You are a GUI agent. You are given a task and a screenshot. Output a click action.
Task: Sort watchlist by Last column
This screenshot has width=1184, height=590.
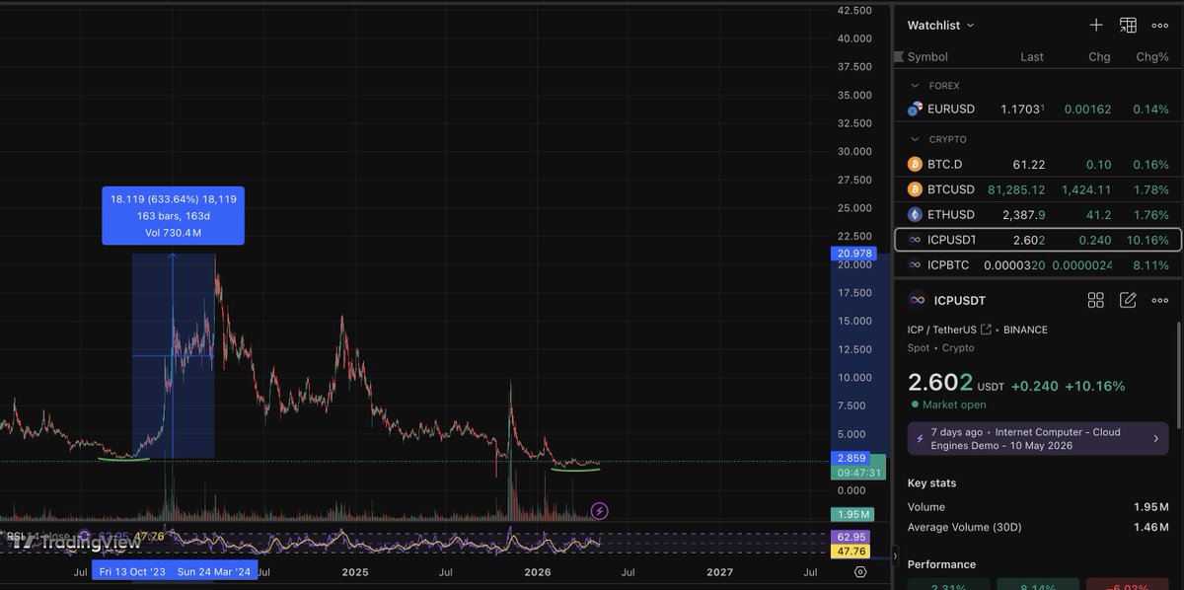(x=1032, y=57)
